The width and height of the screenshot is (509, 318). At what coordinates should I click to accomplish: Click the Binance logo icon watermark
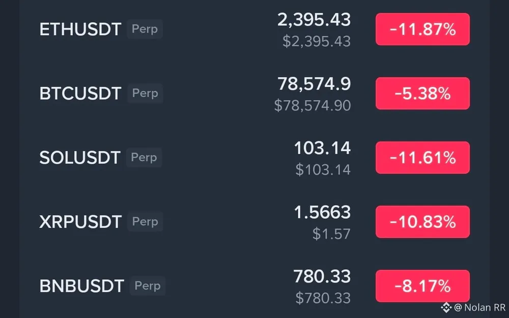coord(446,307)
